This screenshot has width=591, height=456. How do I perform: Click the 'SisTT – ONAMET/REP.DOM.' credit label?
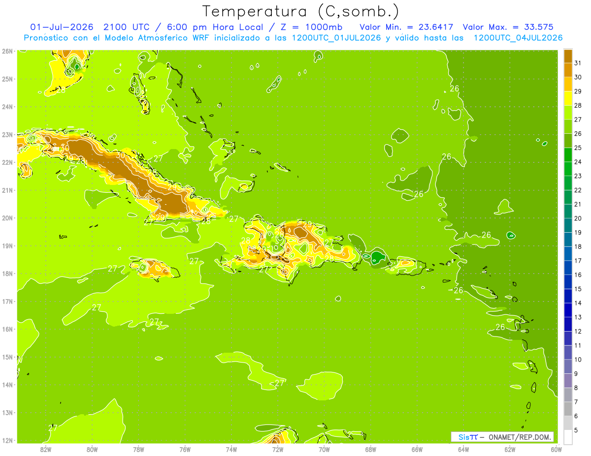502,437
